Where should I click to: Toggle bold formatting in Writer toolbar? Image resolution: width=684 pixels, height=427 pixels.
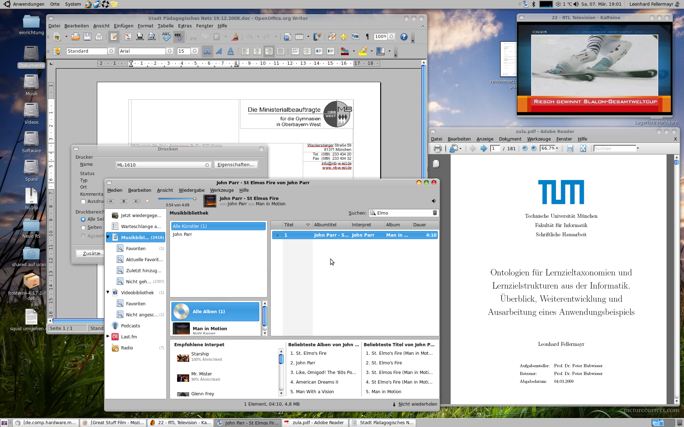pyautogui.click(x=207, y=51)
